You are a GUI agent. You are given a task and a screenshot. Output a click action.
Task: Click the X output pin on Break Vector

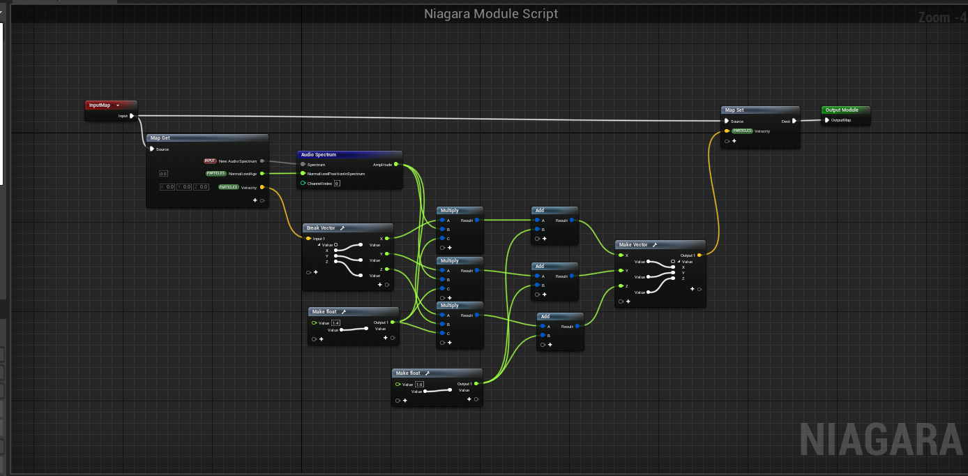pos(387,238)
